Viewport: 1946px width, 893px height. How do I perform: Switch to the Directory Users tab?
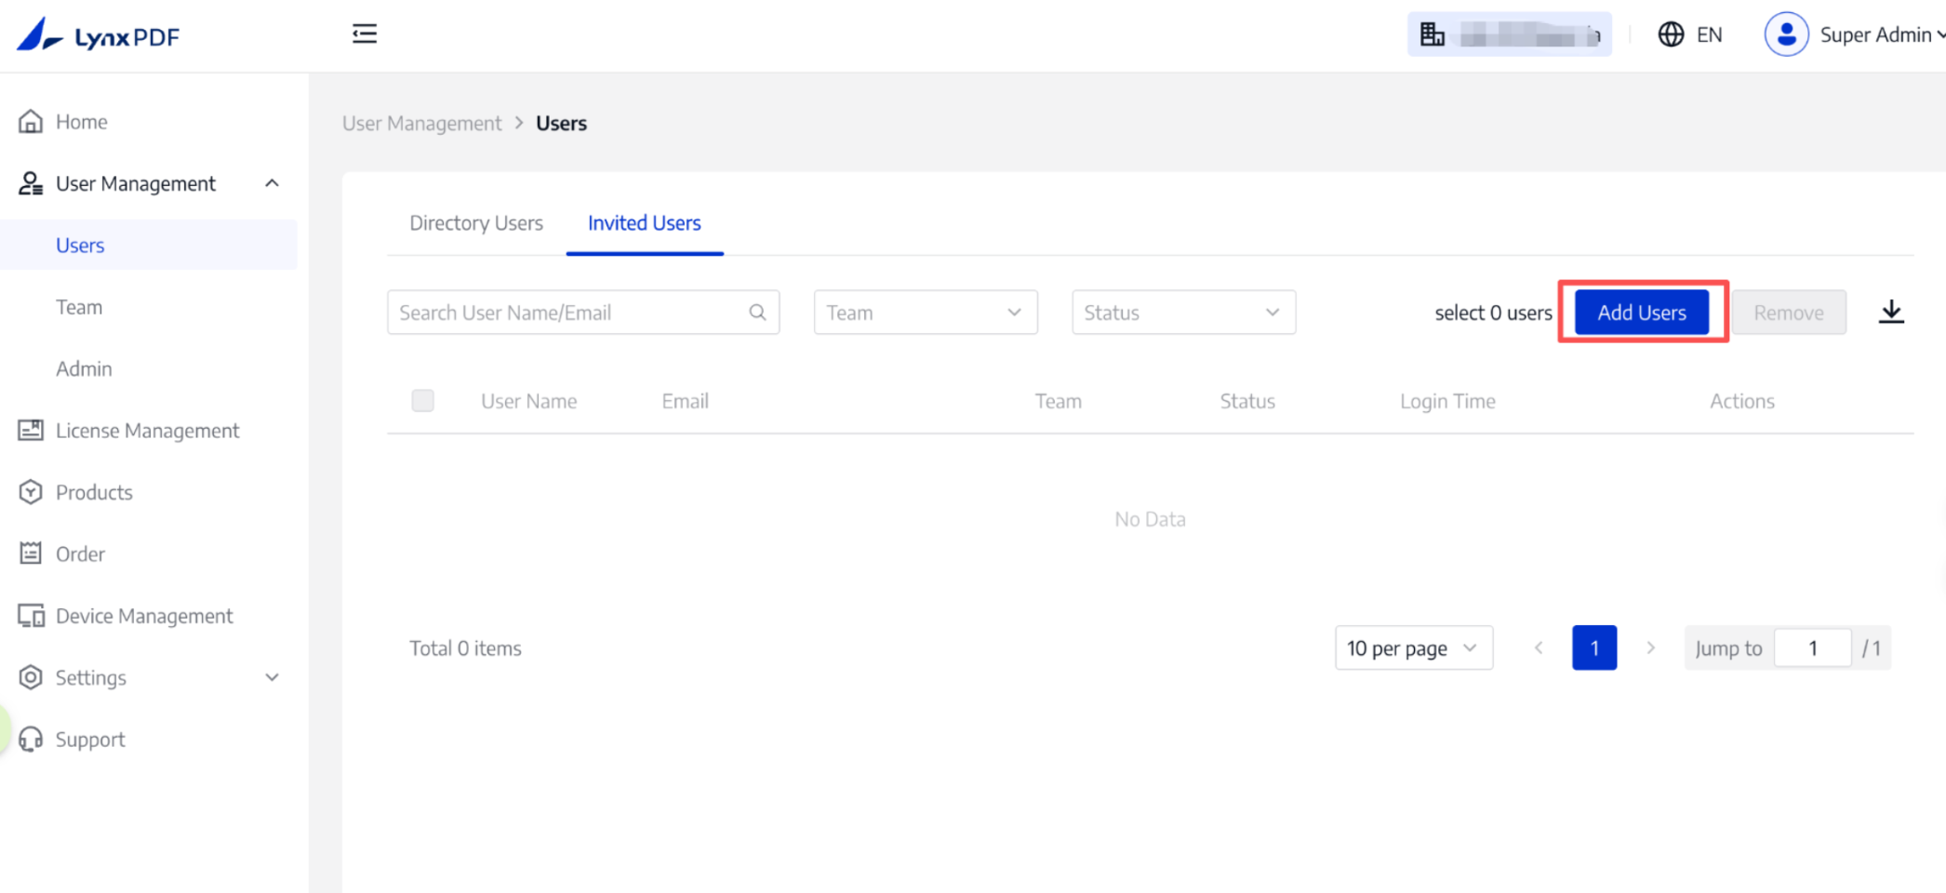tap(475, 223)
